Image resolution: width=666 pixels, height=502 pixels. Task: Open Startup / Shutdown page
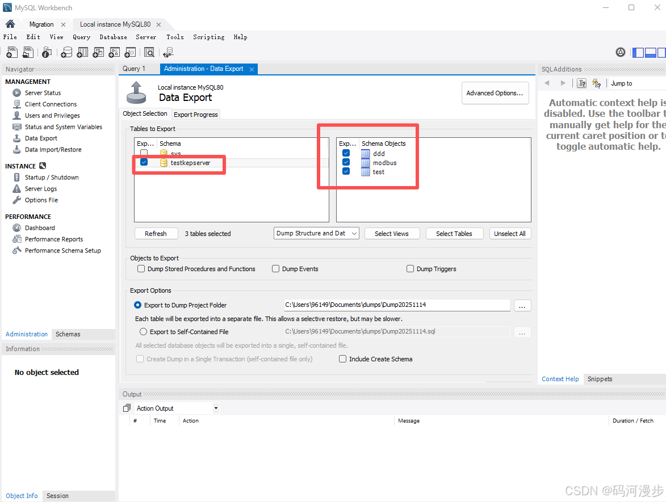click(52, 178)
